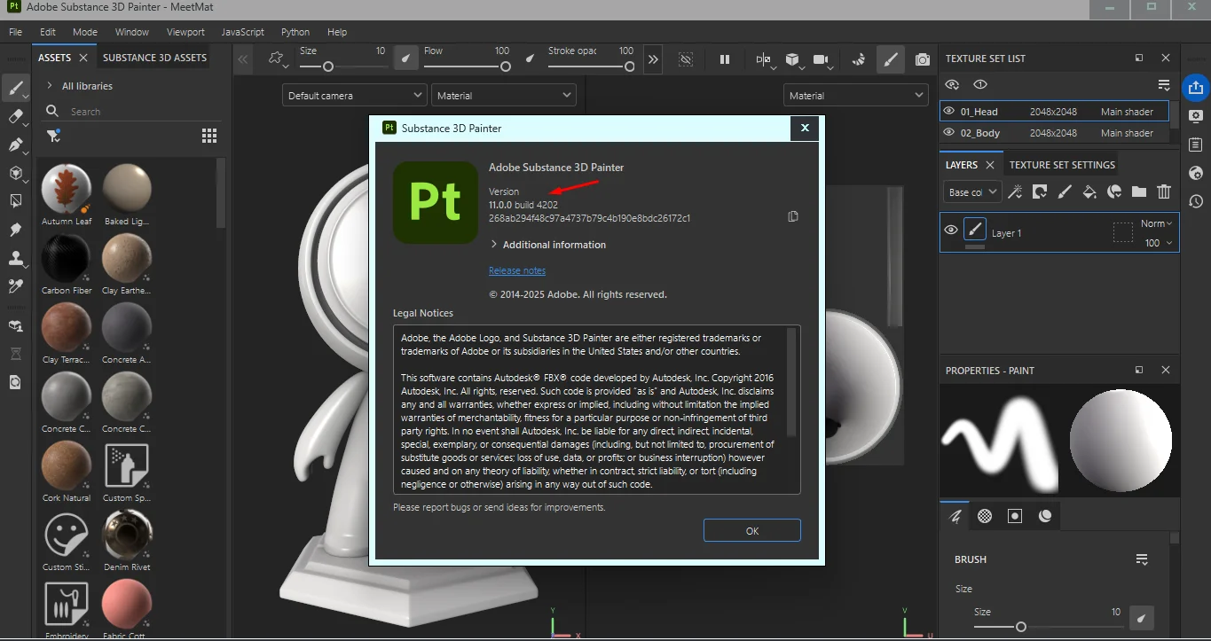
Task: Toggle hide excluded geometry icon
Action: [686, 59]
